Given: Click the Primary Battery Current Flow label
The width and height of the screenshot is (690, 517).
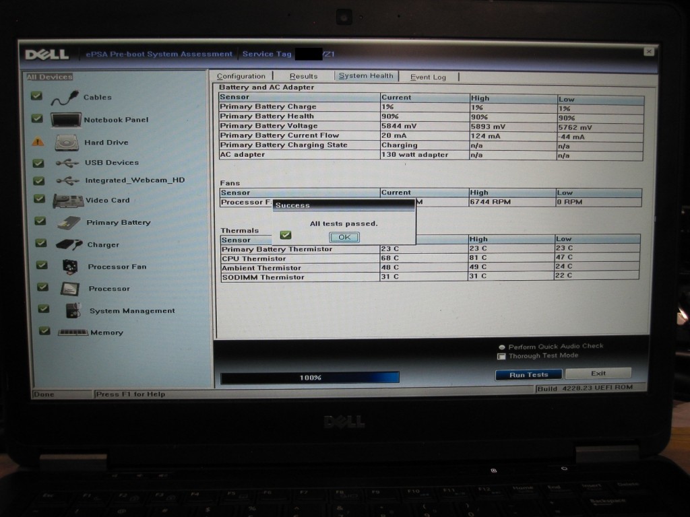Looking at the screenshot, I should coord(280,135).
